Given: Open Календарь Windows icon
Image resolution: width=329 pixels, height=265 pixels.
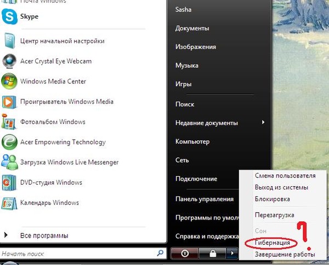Looking at the screenshot, I should pos(9,203).
